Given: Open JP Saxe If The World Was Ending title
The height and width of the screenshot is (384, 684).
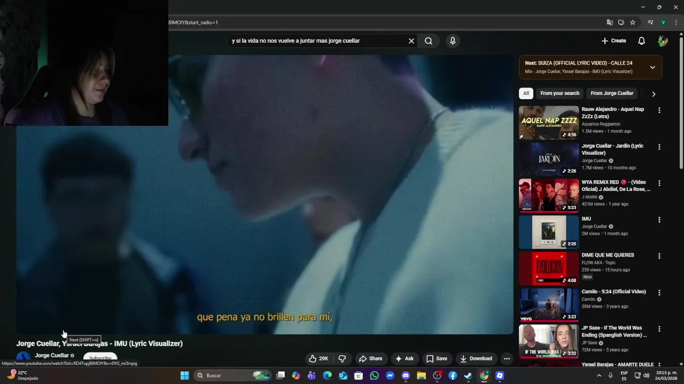Looking at the screenshot, I should coord(614,332).
